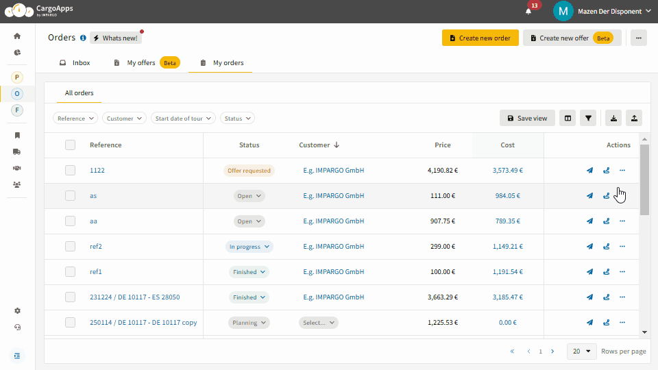Check the box for order 250114 copy
The image size is (658, 370).
click(70, 323)
